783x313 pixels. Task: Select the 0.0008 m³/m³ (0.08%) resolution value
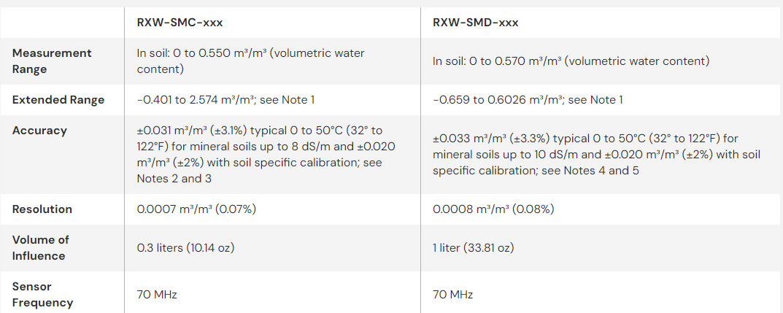pos(493,209)
